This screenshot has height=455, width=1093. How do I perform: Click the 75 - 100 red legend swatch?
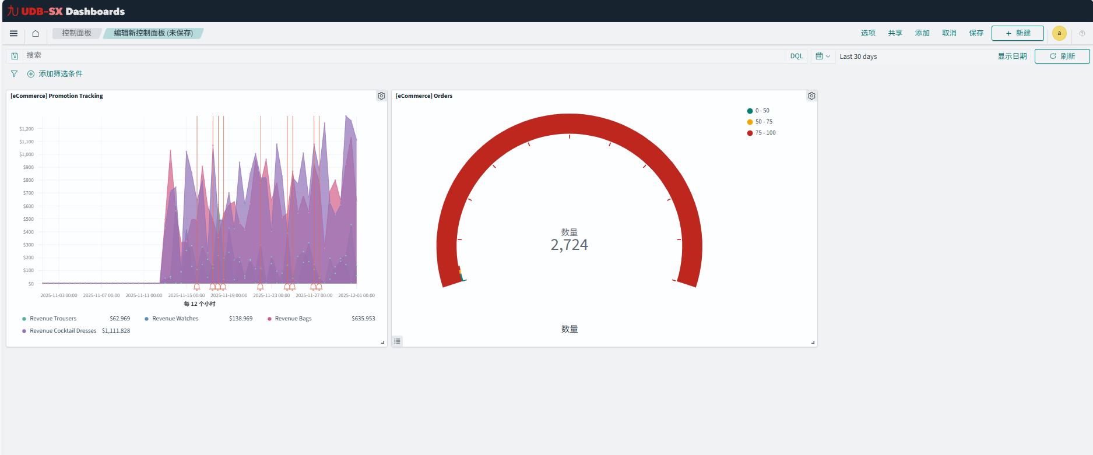coord(750,133)
